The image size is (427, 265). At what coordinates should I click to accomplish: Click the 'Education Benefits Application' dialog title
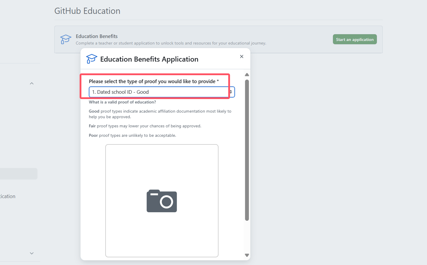tap(149, 59)
